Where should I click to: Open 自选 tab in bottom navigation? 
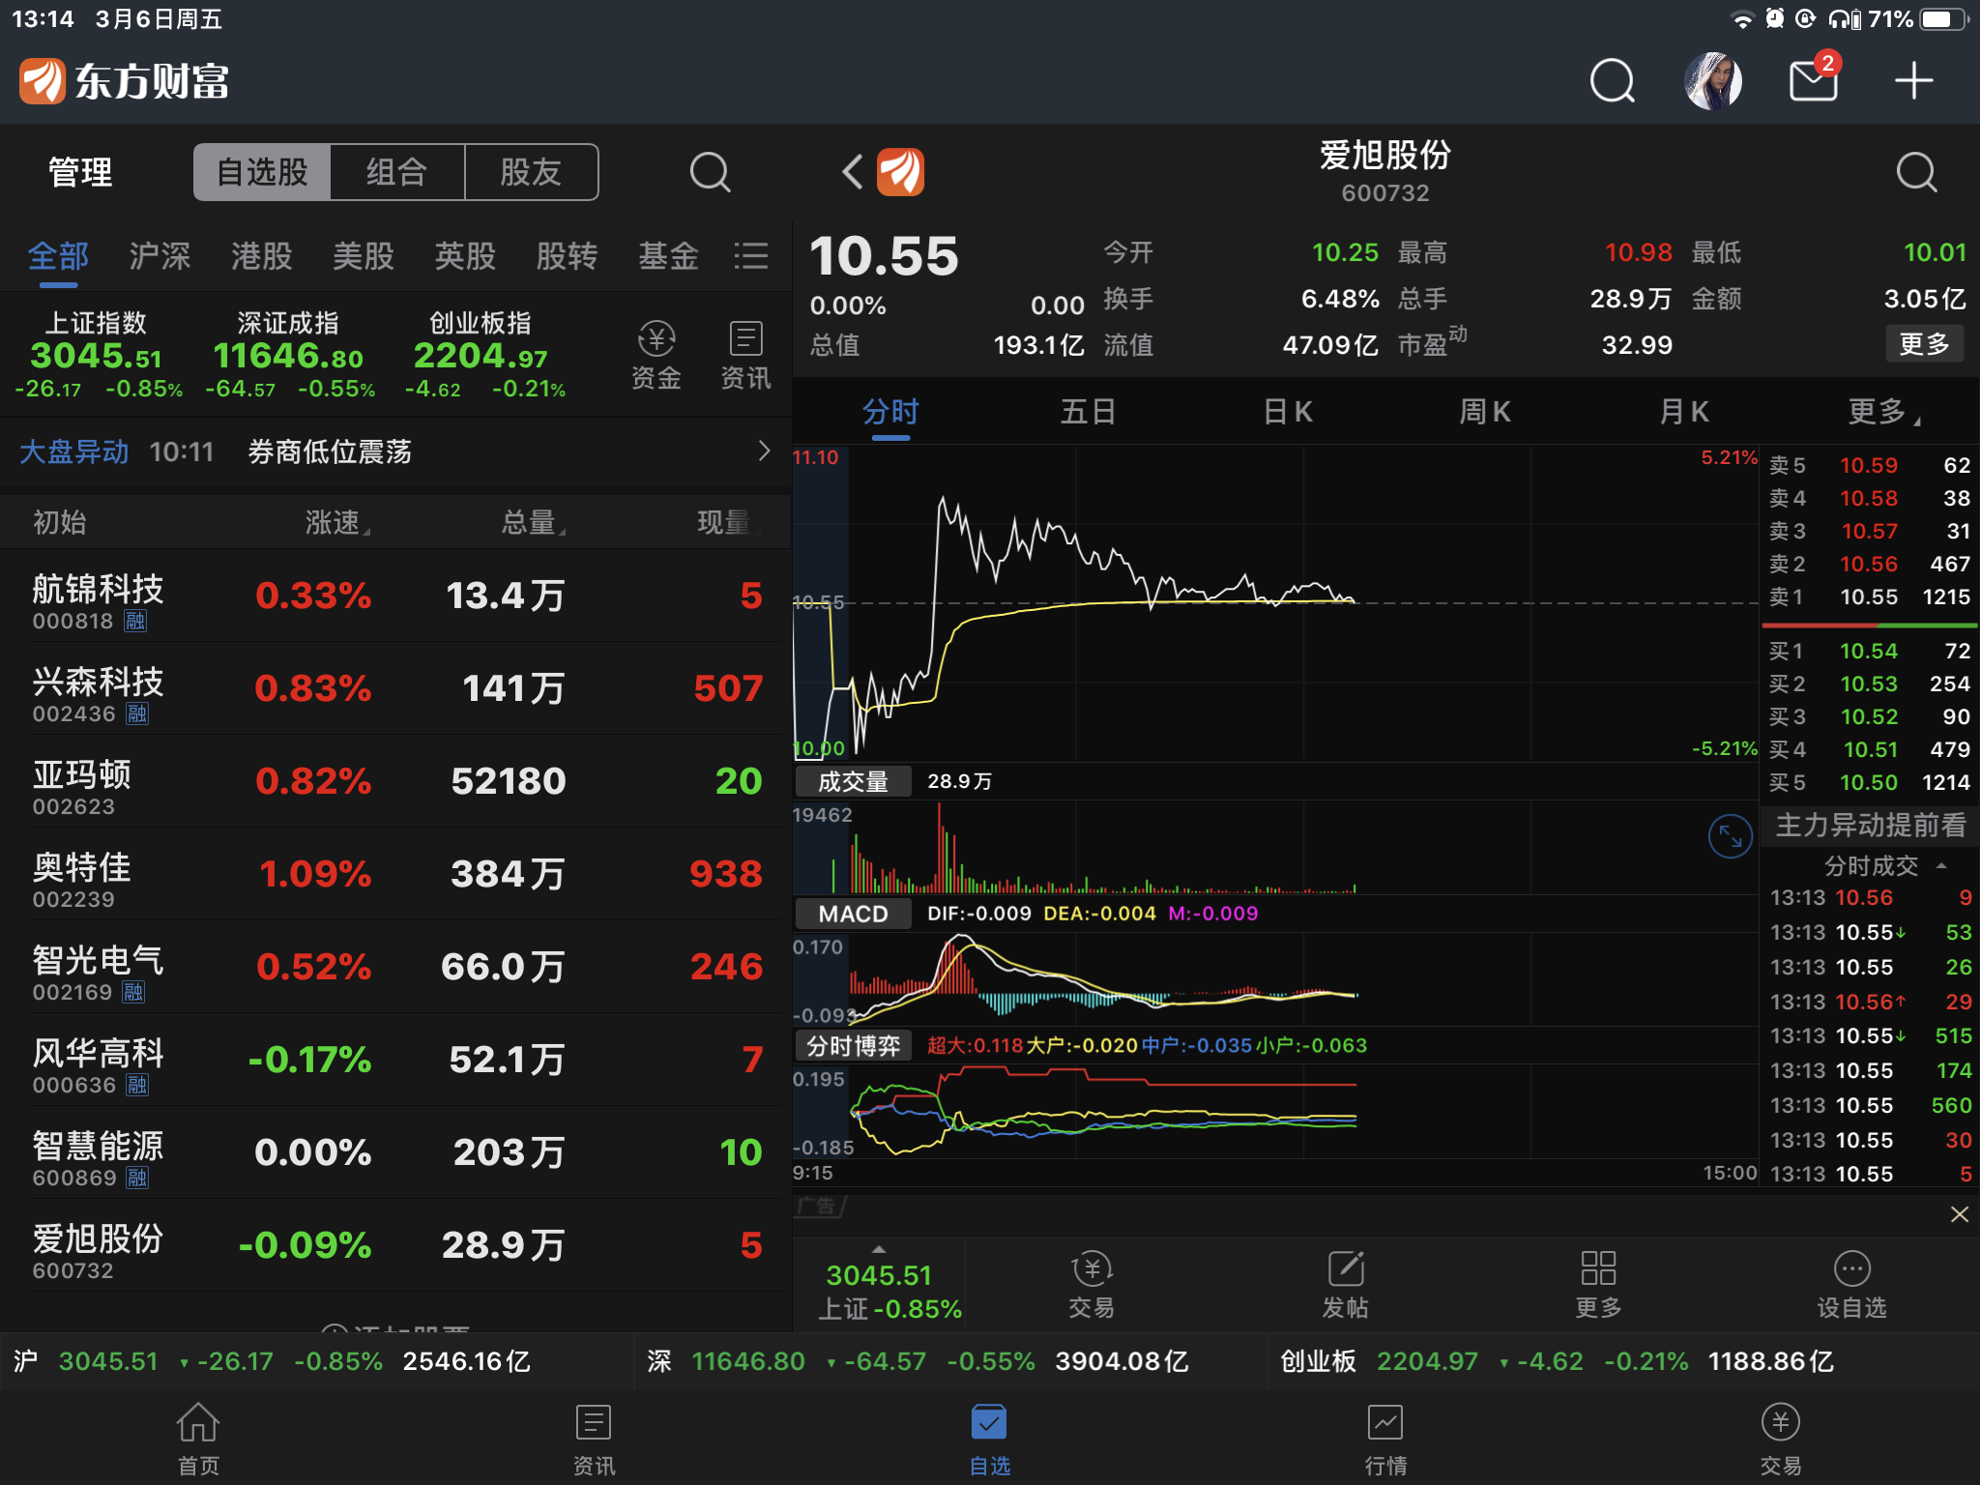(x=990, y=1439)
